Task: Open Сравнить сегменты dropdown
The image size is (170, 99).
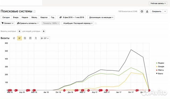Action: pyautogui.click(x=28, y=23)
